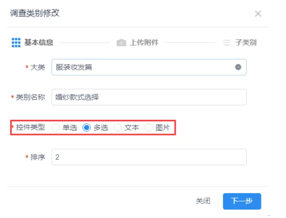Image resolution: width=286 pixels, height=218 pixels.
Task: Click the grid icon beside 基本信息
Action: pyautogui.click(x=16, y=42)
